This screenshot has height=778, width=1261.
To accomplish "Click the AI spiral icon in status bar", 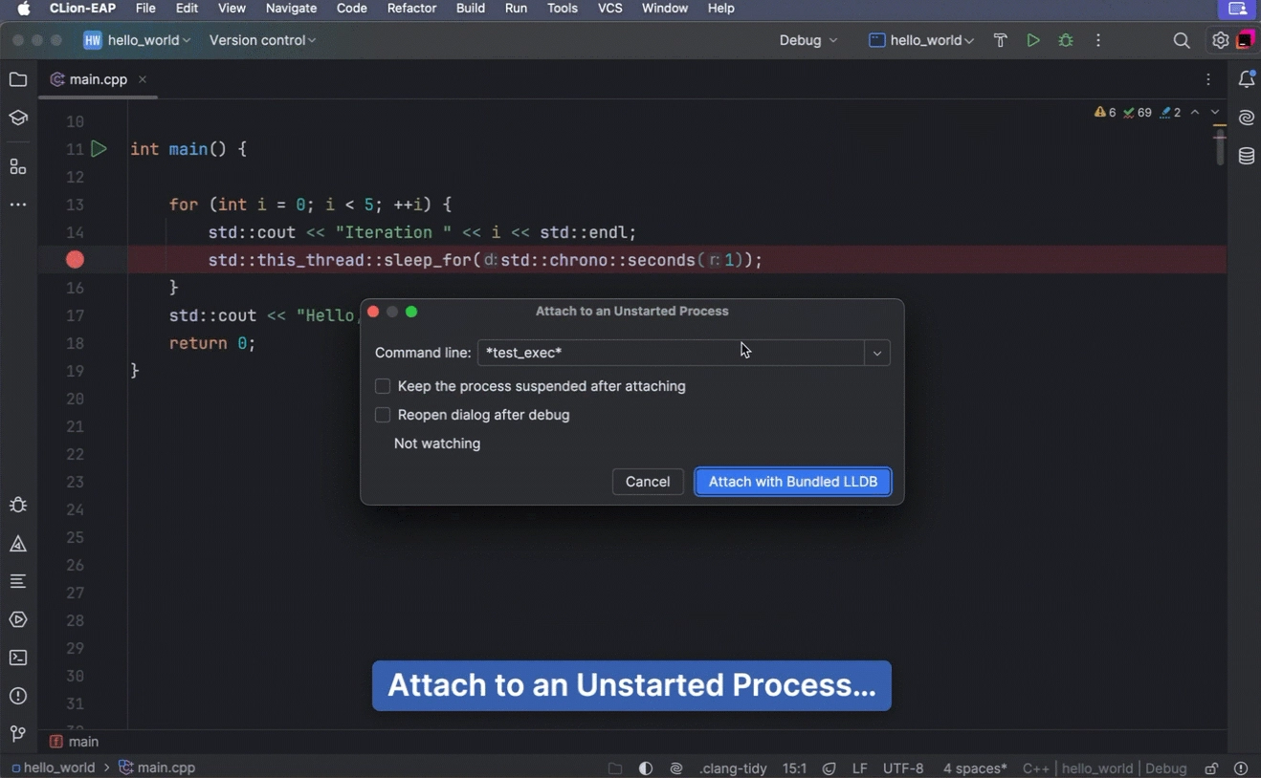I will [676, 768].
